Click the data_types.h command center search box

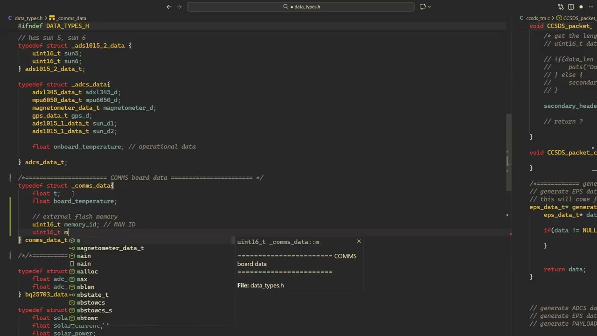pos(301,7)
